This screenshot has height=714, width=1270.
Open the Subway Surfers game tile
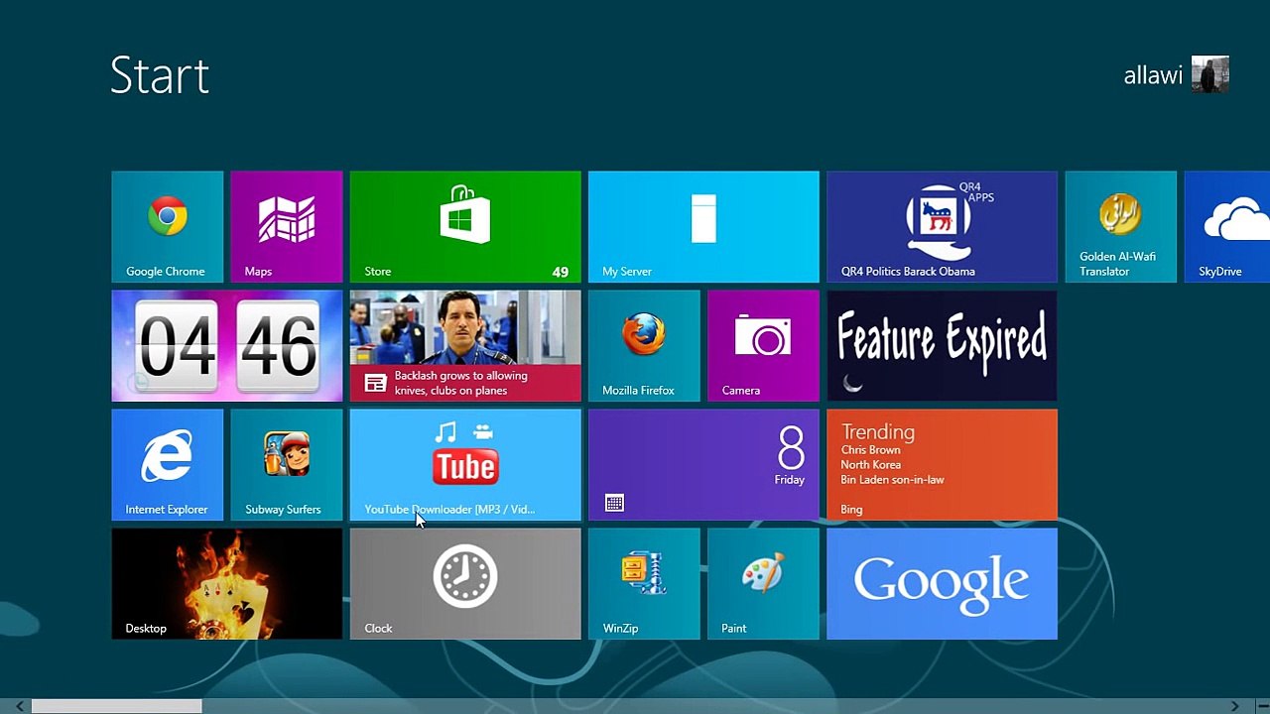click(x=287, y=465)
